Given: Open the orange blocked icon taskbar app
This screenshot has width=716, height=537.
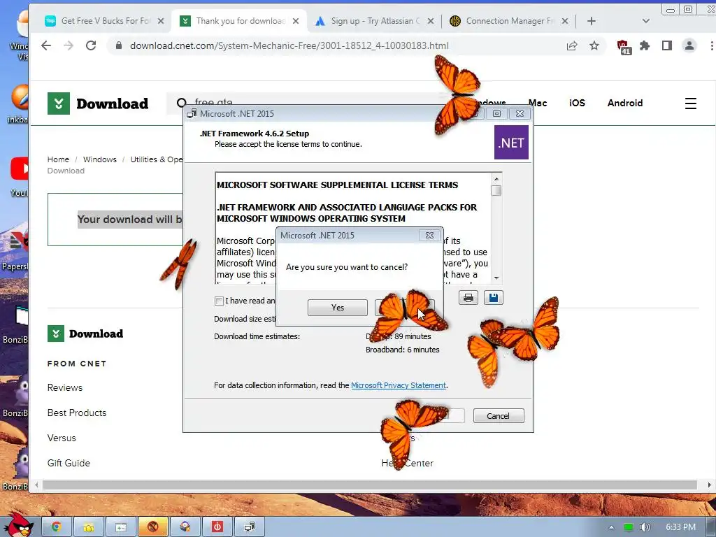Looking at the screenshot, I should [x=153, y=527].
